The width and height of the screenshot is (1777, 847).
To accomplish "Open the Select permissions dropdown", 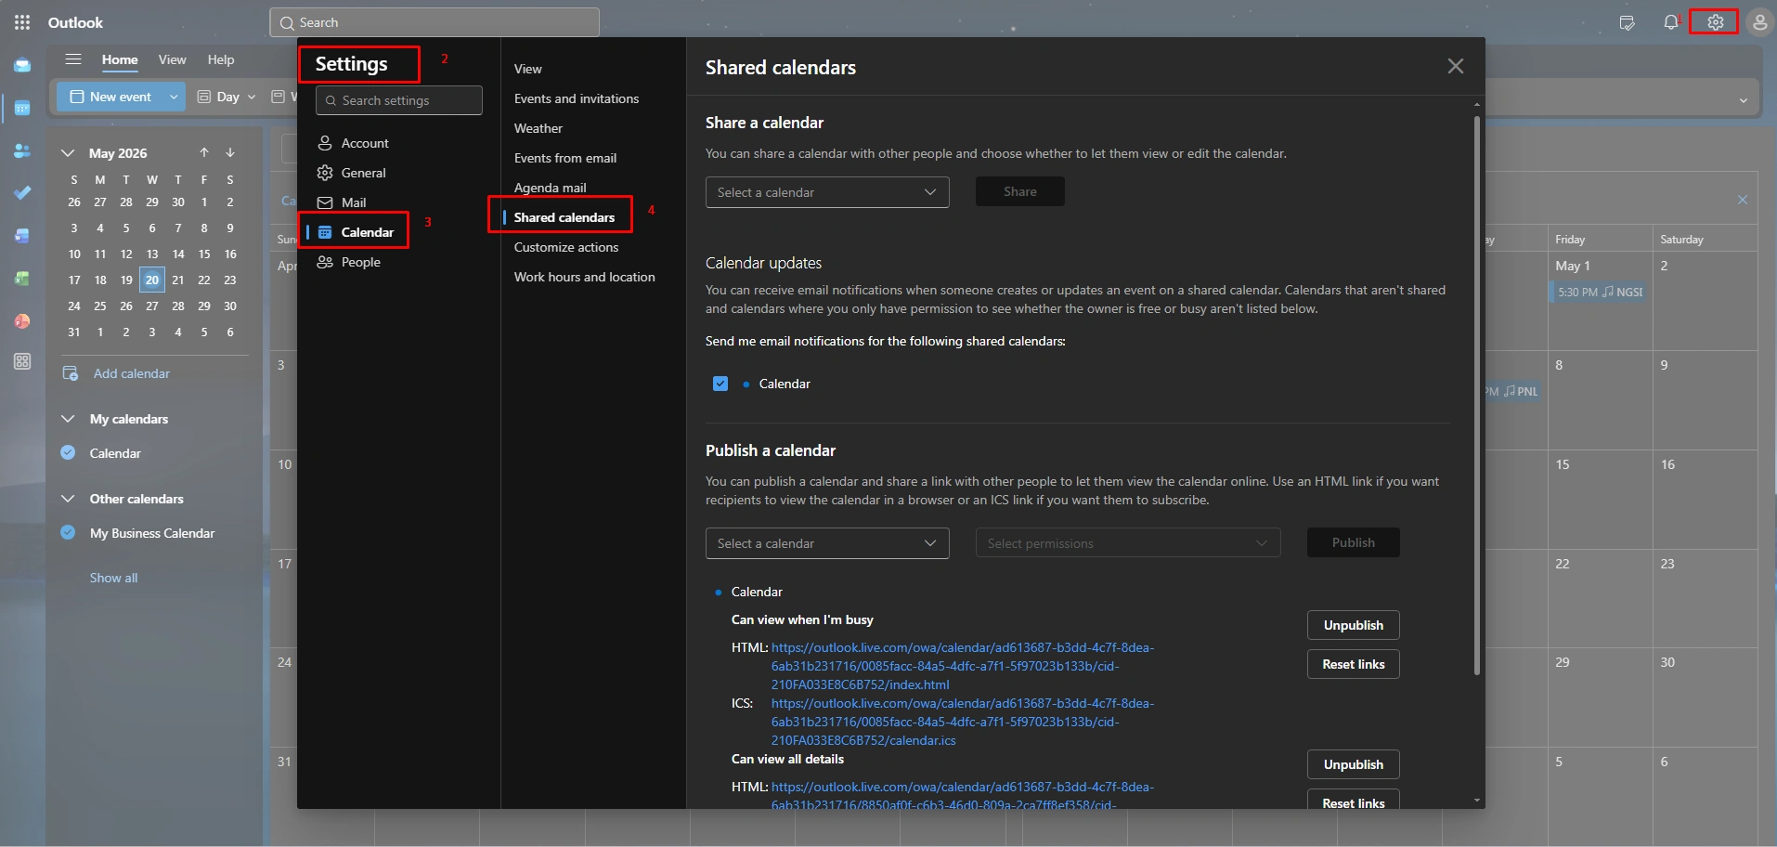I will point(1128,543).
